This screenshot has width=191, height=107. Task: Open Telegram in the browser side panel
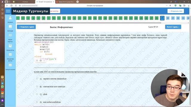pyautogui.click(x=2, y=84)
